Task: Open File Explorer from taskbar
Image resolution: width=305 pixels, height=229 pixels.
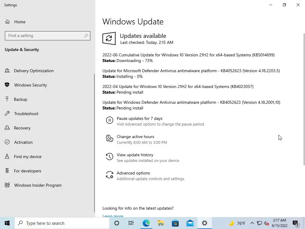Action: [x=161, y=223]
